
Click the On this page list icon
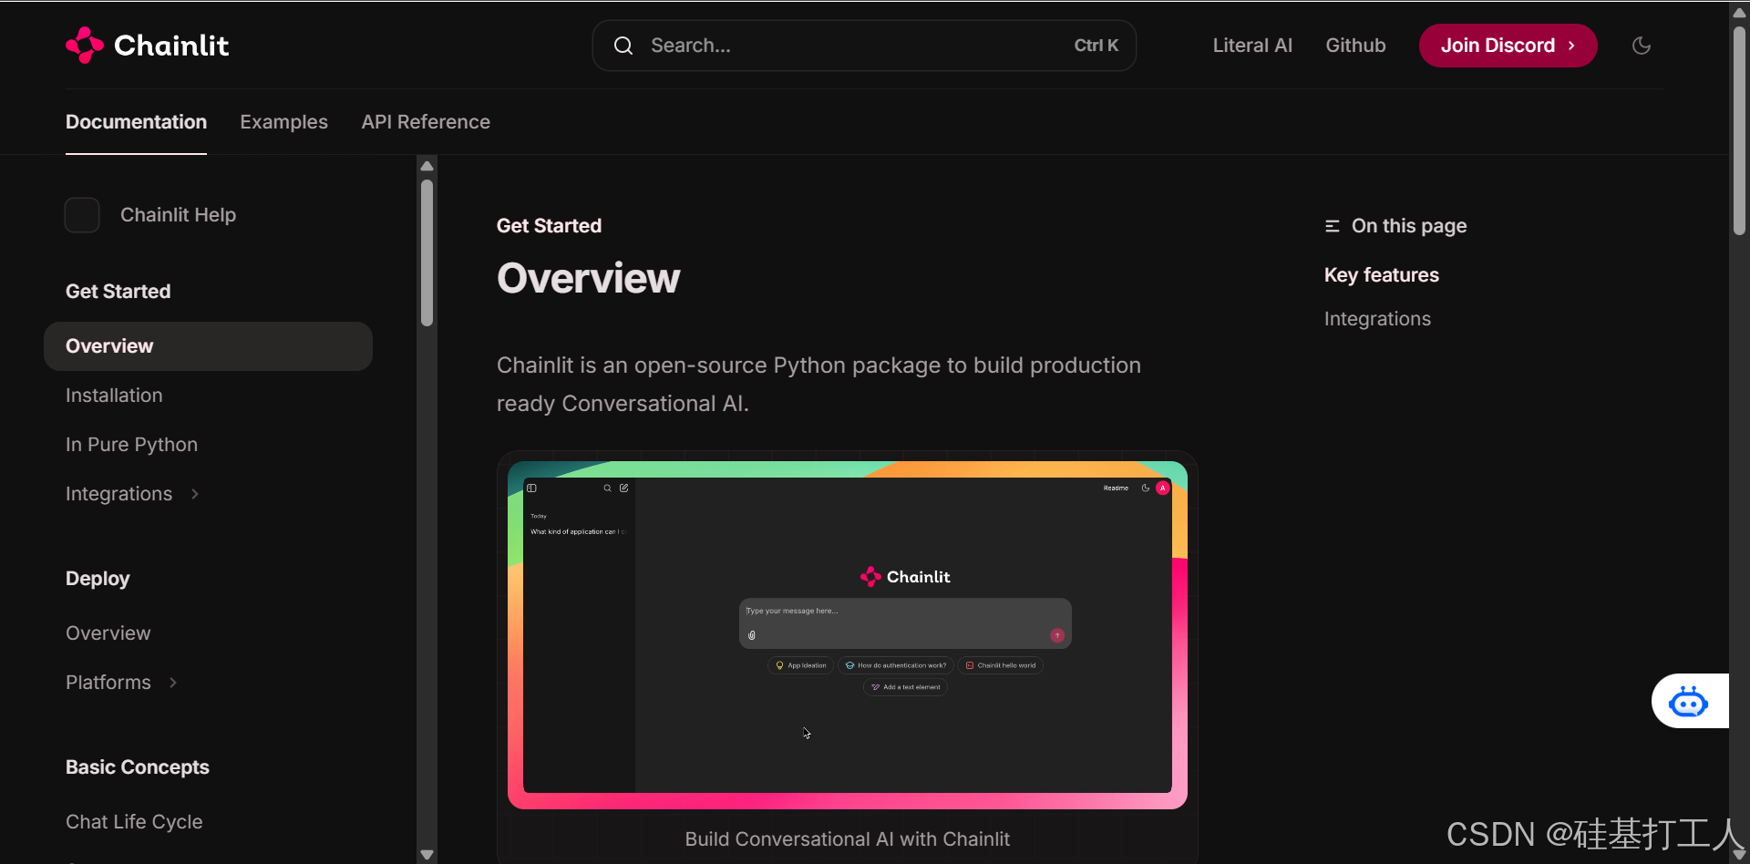[x=1333, y=226]
